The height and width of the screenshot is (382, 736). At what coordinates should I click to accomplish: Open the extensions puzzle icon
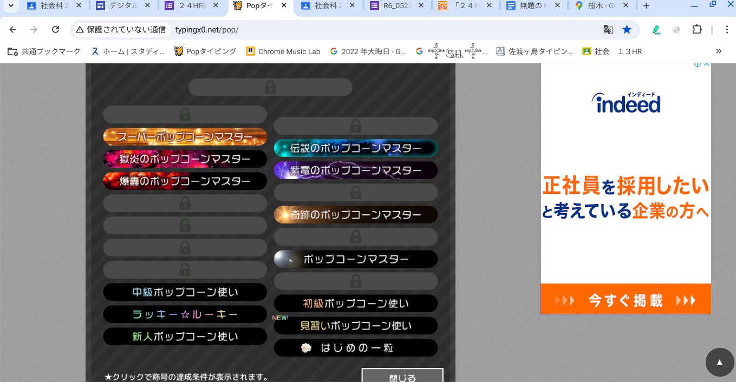click(x=697, y=30)
